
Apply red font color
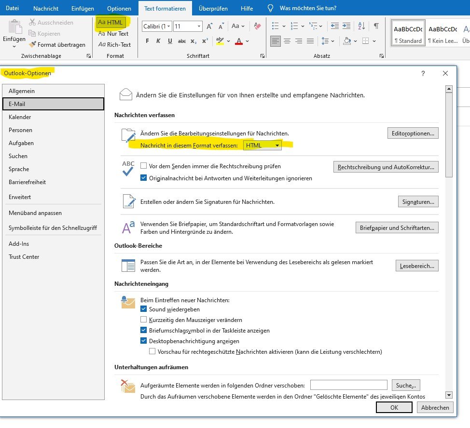239,41
